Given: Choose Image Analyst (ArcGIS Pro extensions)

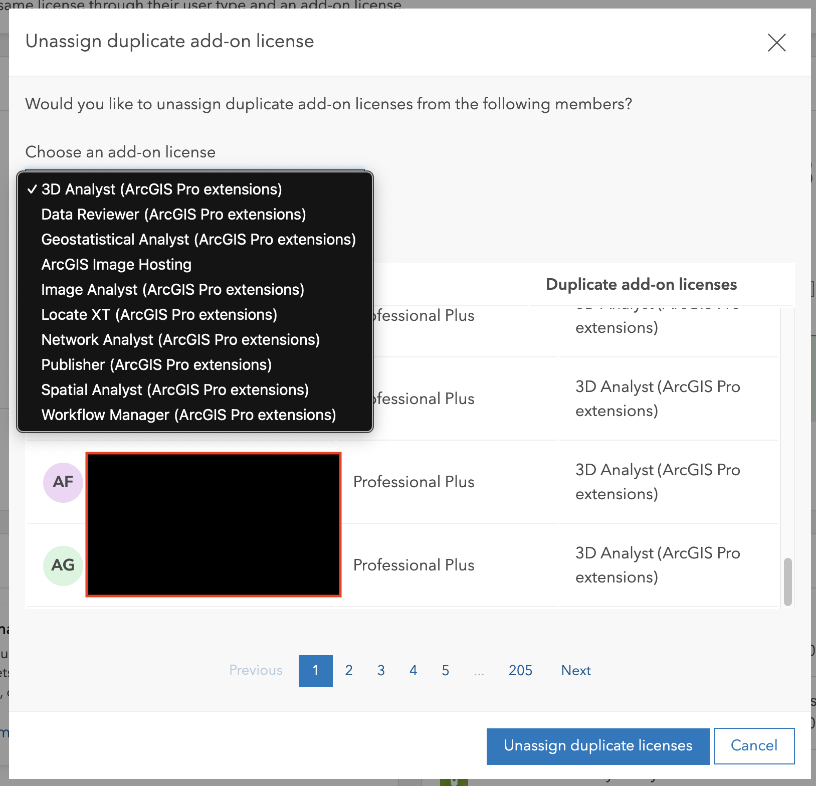Looking at the screenshot, I should pyautogui.click(x=195, y=290).
